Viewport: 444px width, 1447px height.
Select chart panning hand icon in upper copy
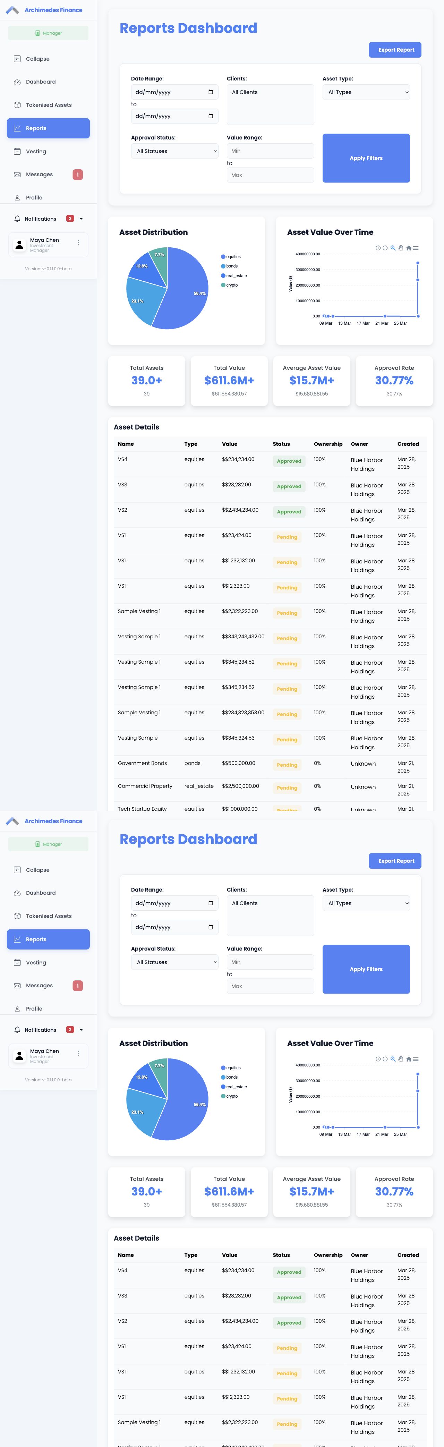tap(401, 248)
